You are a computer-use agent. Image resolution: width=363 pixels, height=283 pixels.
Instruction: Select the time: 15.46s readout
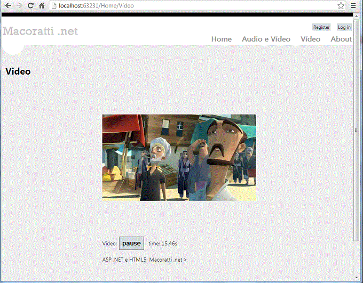(163, 244)
